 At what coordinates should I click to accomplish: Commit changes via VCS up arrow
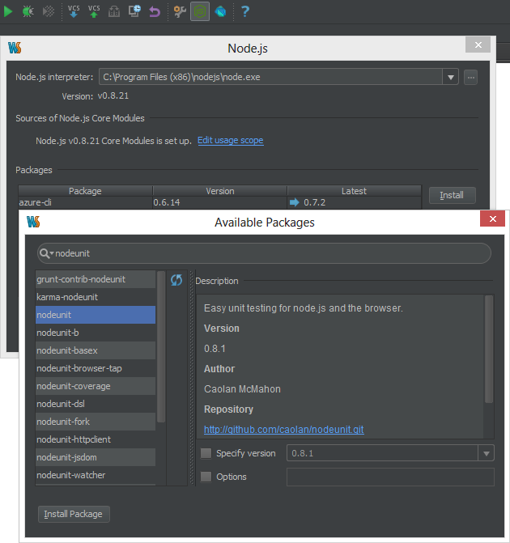[94, 11]
